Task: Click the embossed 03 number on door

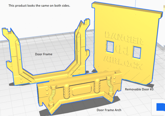Action: [124, 50]
